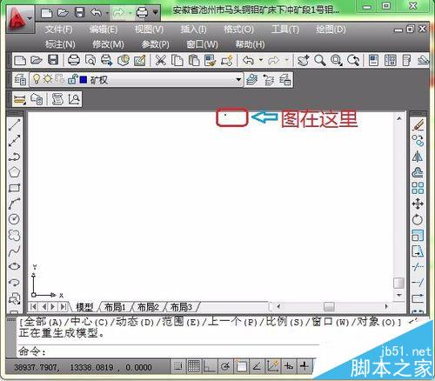Open the 格式(O) menu
The height and width of the screenshot is (381, 435).
tap(238, 30)
